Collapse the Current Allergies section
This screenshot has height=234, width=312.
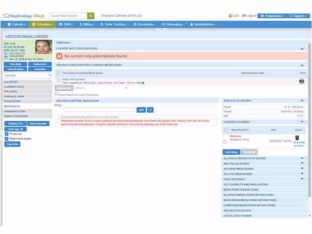[x=302, y=122]
